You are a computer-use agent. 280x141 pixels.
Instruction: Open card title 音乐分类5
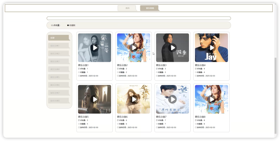click(x=83, y=117)
